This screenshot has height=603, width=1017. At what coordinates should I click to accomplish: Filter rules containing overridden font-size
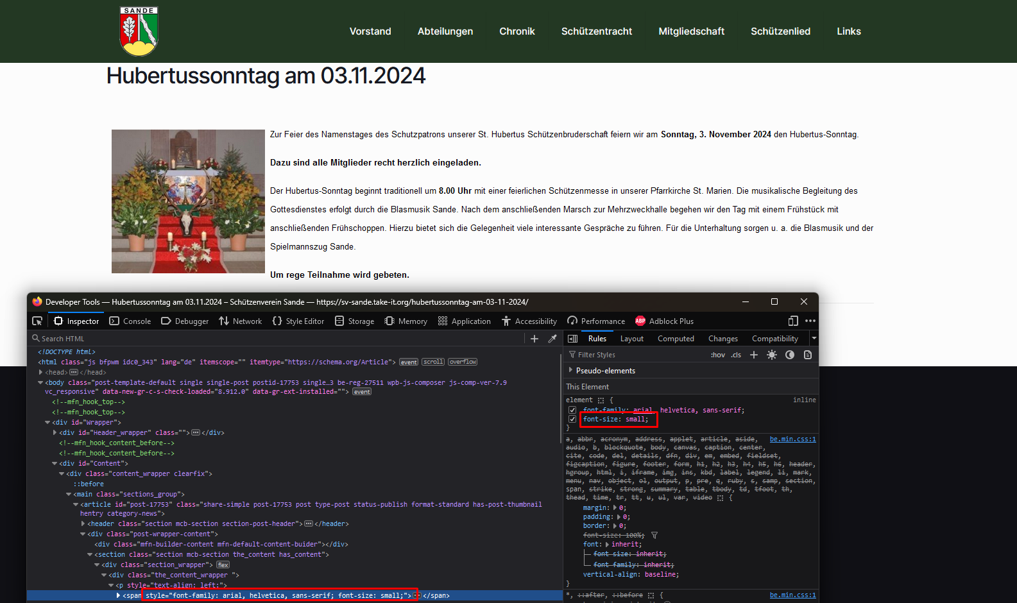click(654, 535)
